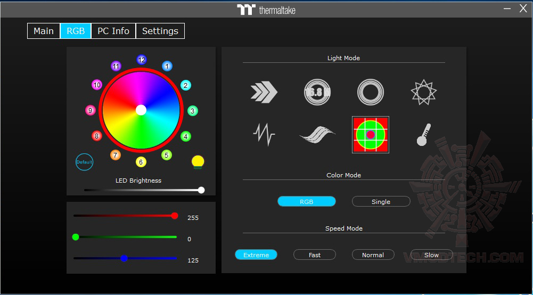The image size is (533, 295).
Task: Set color mode to RGB
Action: point(307,201)
